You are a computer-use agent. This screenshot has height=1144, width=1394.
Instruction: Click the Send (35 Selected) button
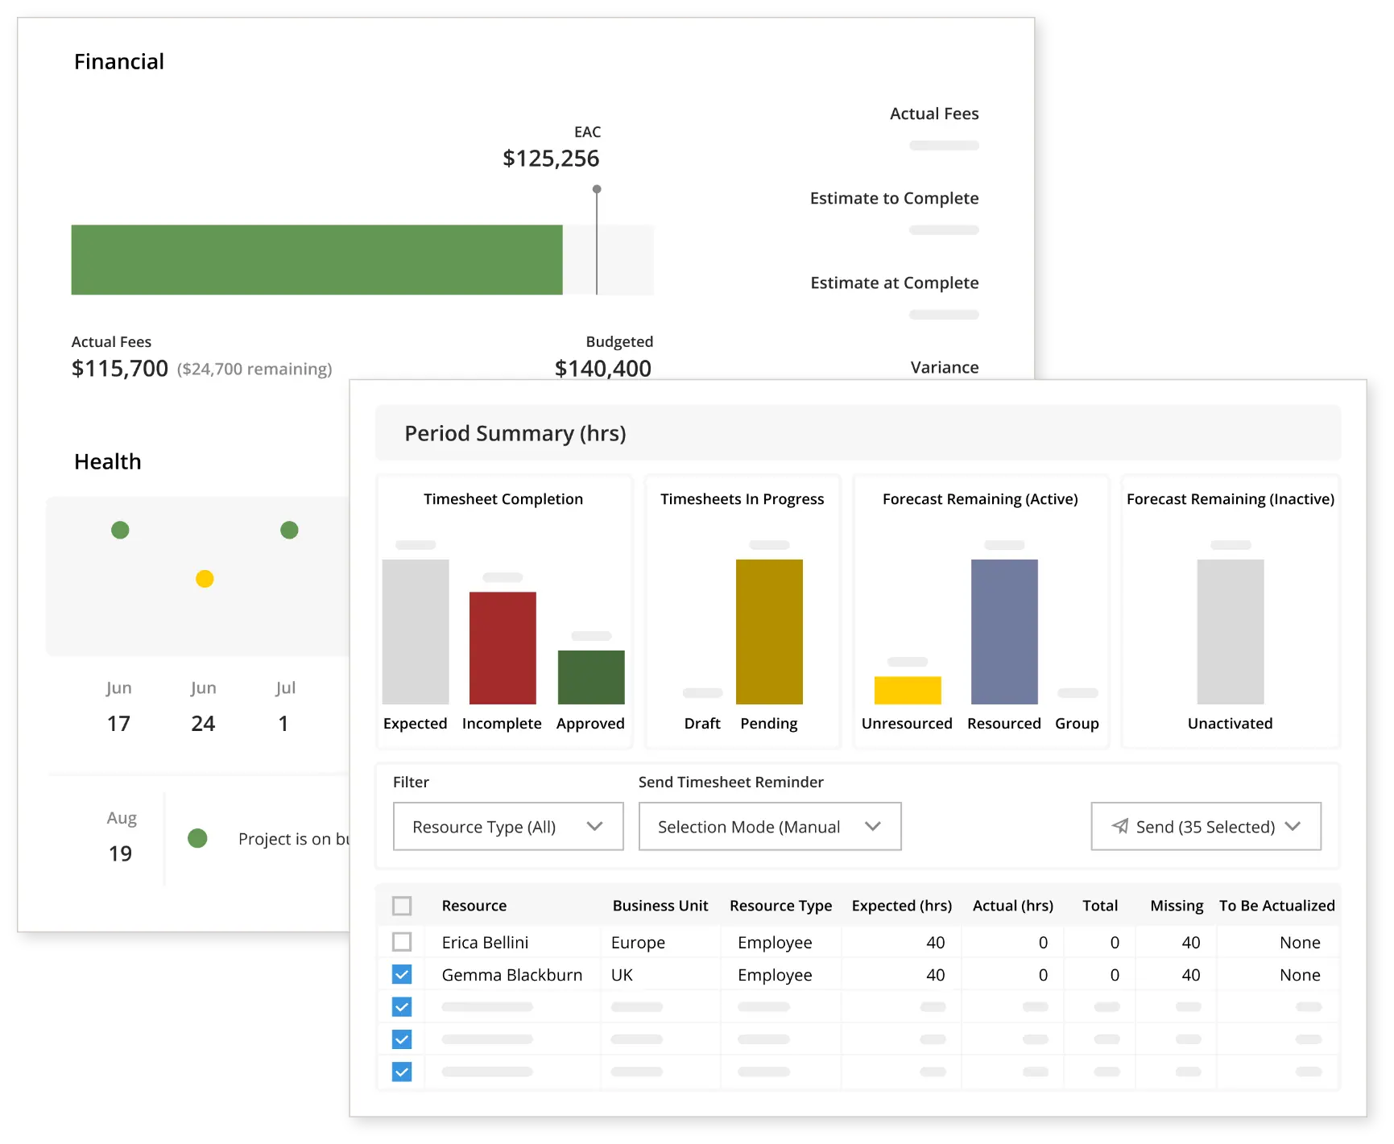pos(1206,827)
